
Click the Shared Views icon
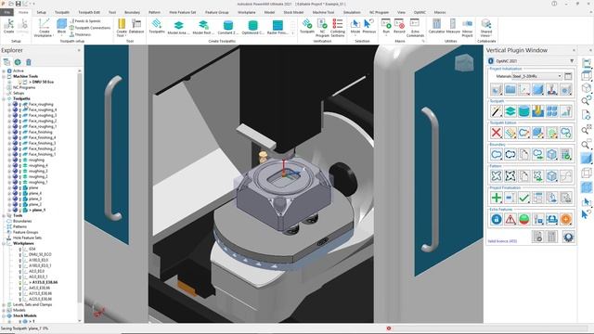pyautogui.click(x=486, y=28)
